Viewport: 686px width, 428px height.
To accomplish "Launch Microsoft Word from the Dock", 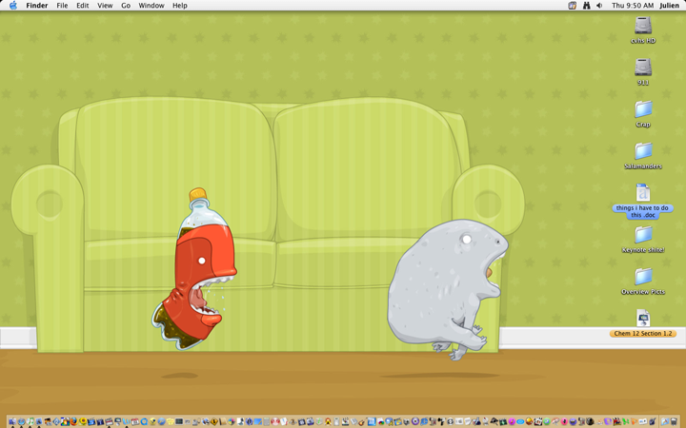I will [127, 421].
